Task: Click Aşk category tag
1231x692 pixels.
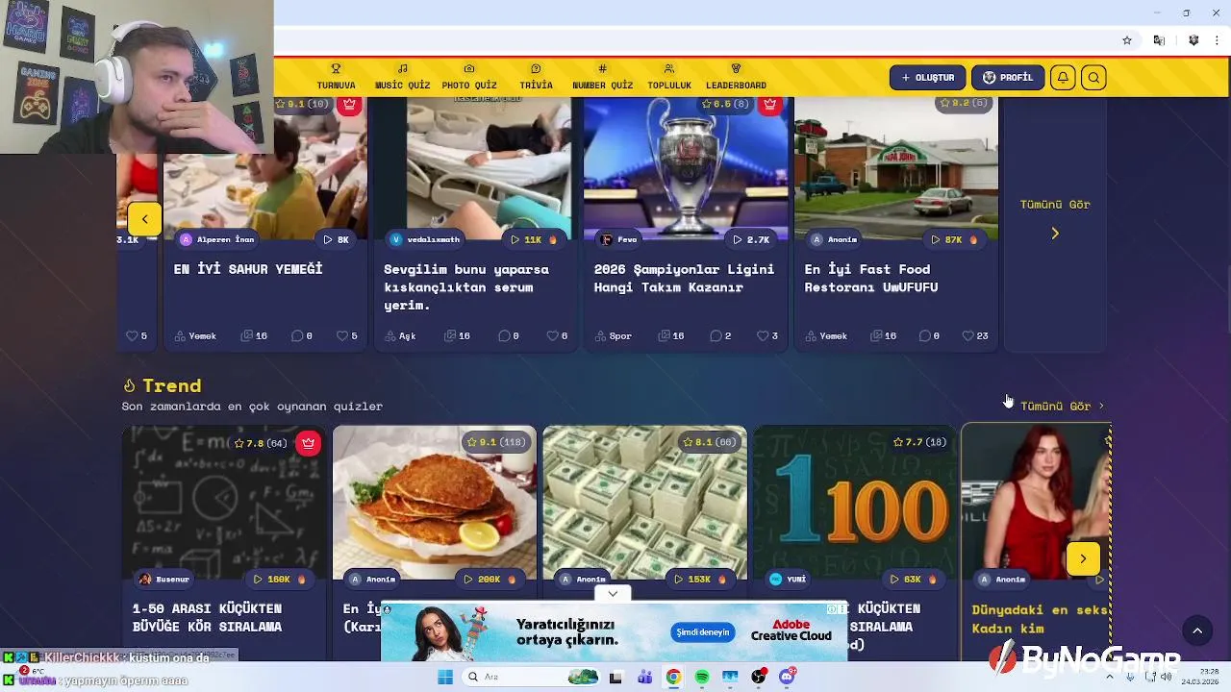Action: pos(400,336)
